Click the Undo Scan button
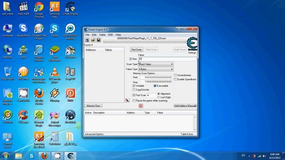The image size is (285, 160). point(179,49)
